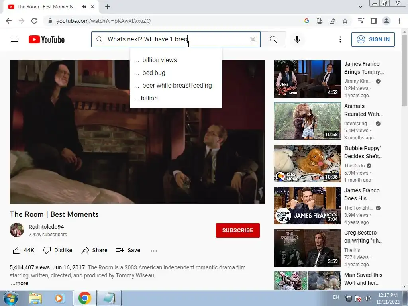Switch to the Chrome taskbar button
Screen dimensions: 408x306
click(84, 298)
